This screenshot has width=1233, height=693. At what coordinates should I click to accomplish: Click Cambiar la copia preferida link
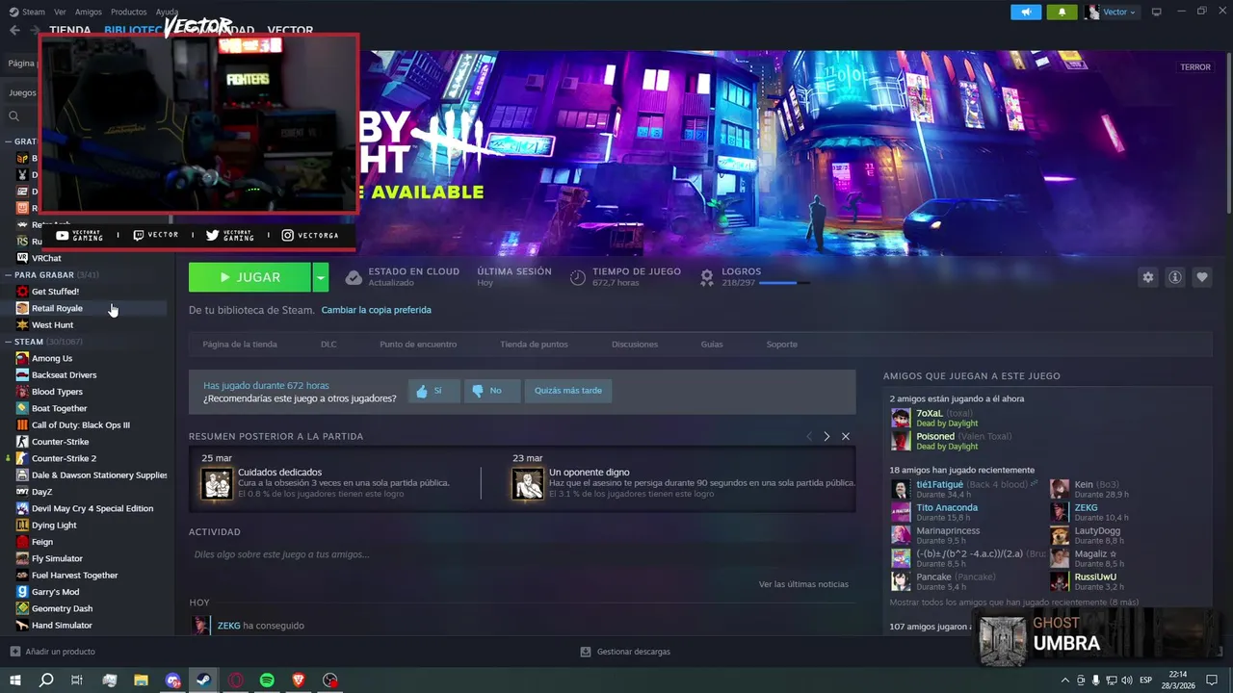coord(376,310)
